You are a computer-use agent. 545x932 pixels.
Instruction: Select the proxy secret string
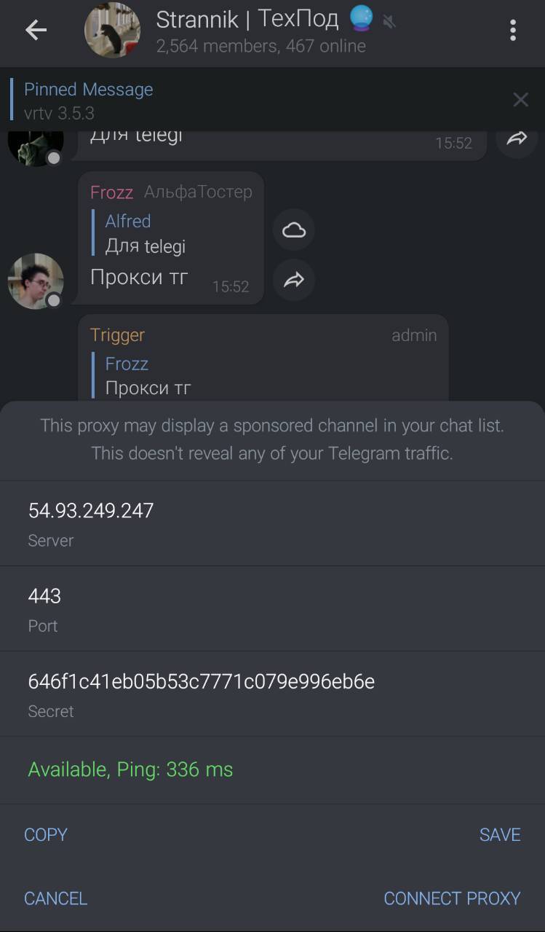point(272,694)
